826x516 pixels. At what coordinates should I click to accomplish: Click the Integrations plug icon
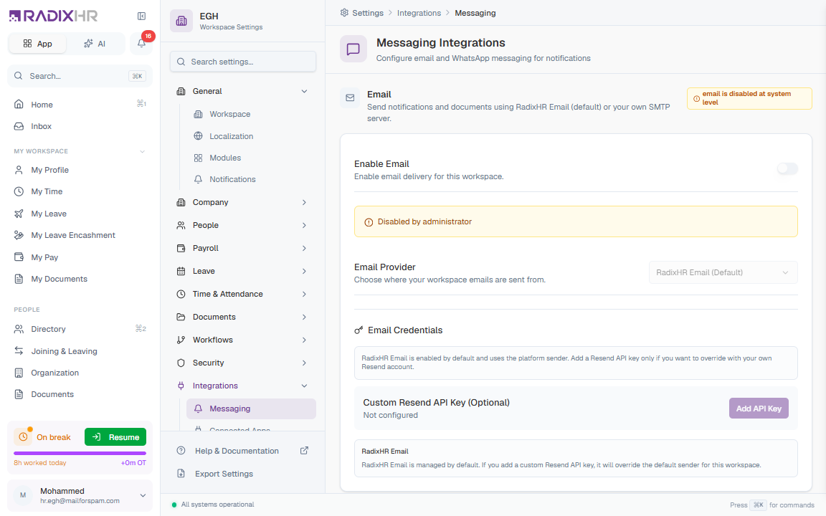[181, 386]
